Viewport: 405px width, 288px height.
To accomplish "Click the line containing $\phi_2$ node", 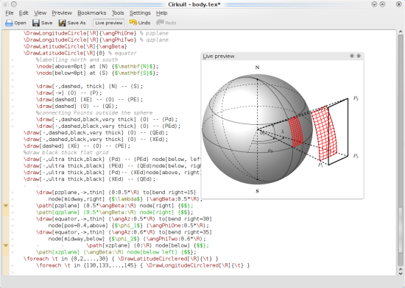I will click(127, 239).
